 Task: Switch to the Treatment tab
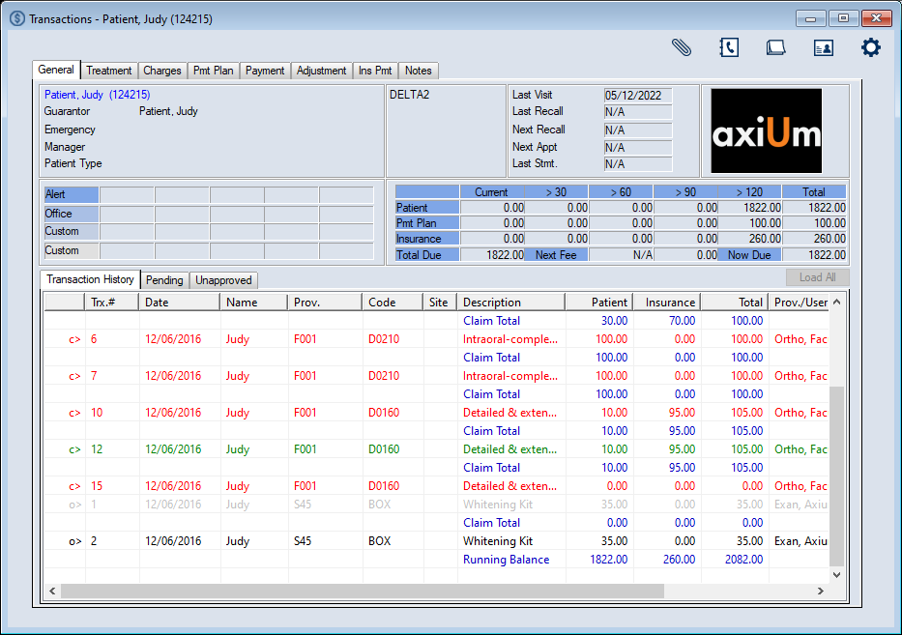click(108, 71)
